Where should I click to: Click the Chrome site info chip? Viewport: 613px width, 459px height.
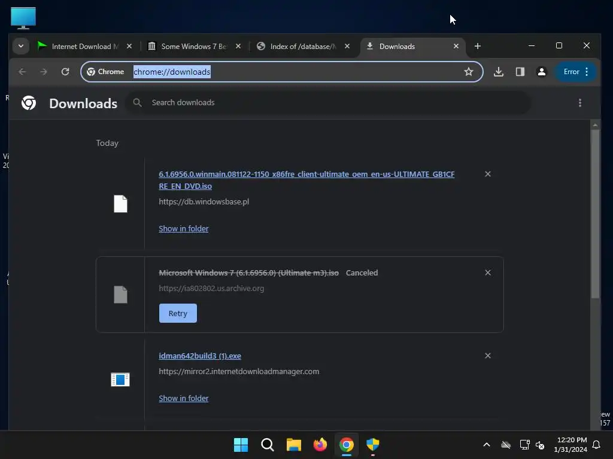pos(105,72)
